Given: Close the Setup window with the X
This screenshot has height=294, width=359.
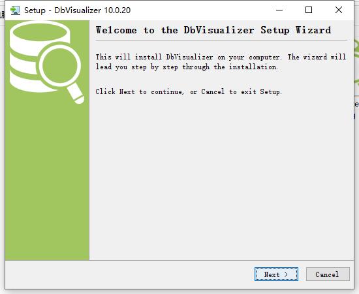Looking at the screenshot, I should tap(339, 10).
